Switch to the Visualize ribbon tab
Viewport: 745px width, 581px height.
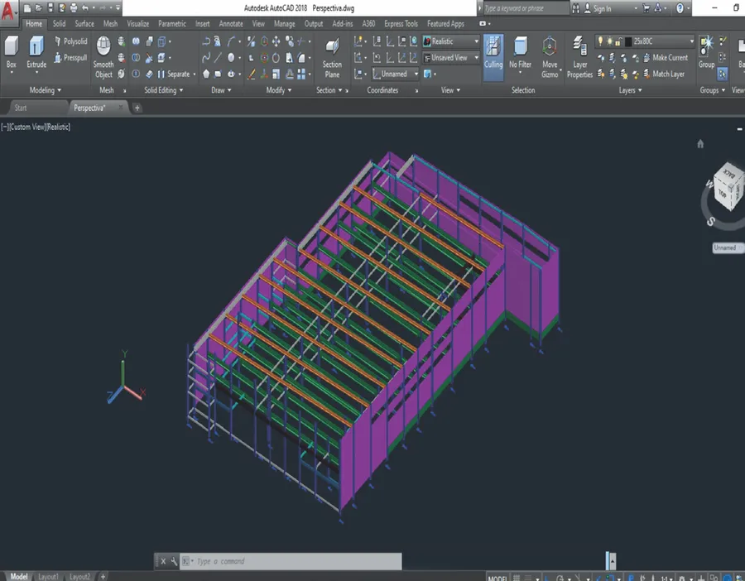coord(137,24)
